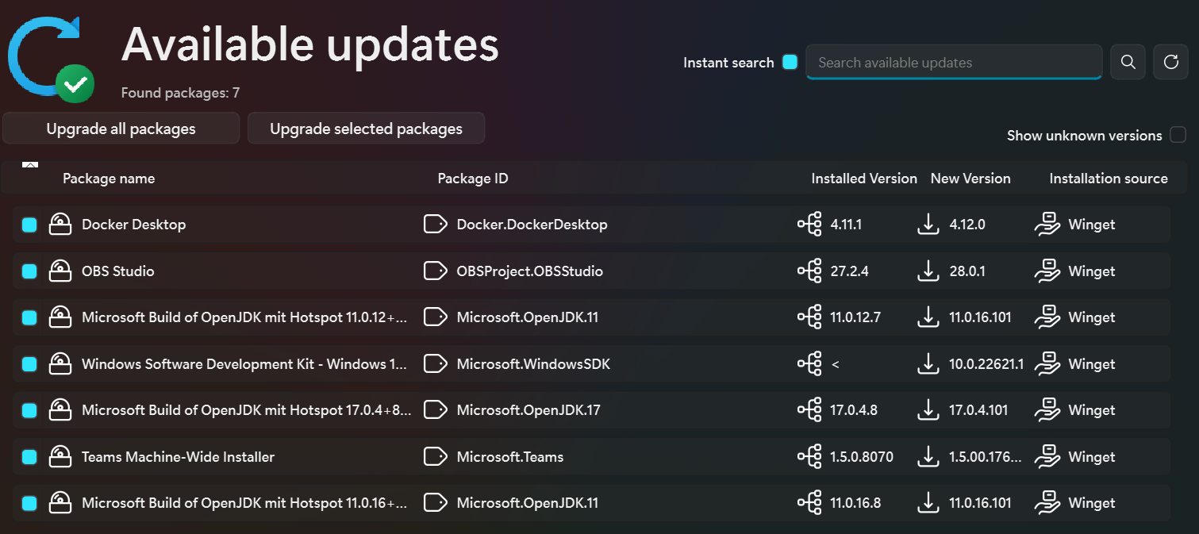The height and width of the screenshot is (534, 1199).
Task: Click the Microsoft.Teams package ID text
Action: pyautogui.click(x=510, y=457)
